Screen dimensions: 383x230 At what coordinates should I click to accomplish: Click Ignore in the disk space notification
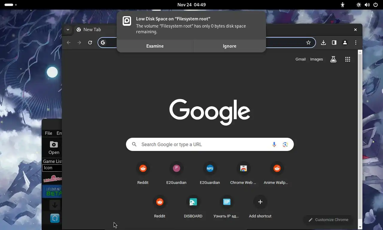point(230,46)
